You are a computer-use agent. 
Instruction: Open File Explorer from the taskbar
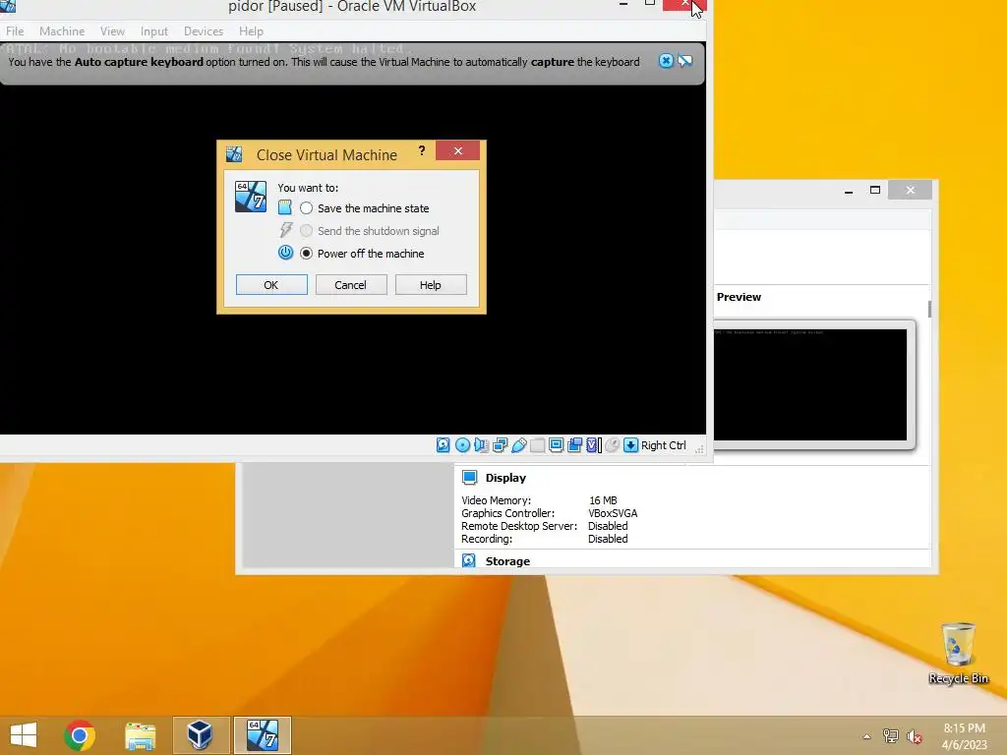tap(140, 735)
